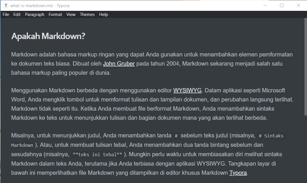Select the heading text Apakah Markdown?

pos(48,36)
